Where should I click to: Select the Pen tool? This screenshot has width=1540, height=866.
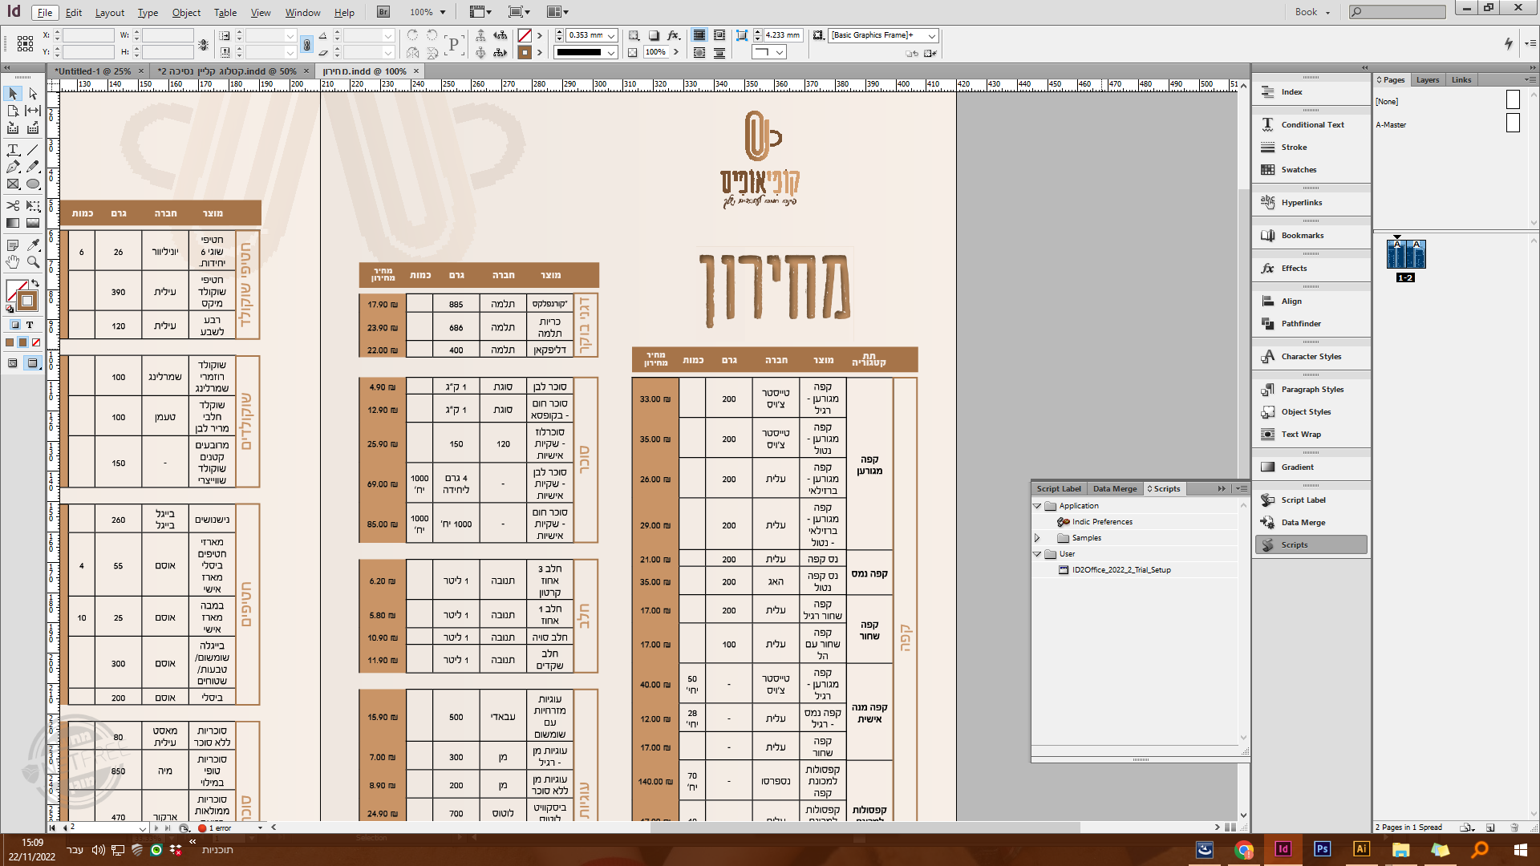(13, 167)
